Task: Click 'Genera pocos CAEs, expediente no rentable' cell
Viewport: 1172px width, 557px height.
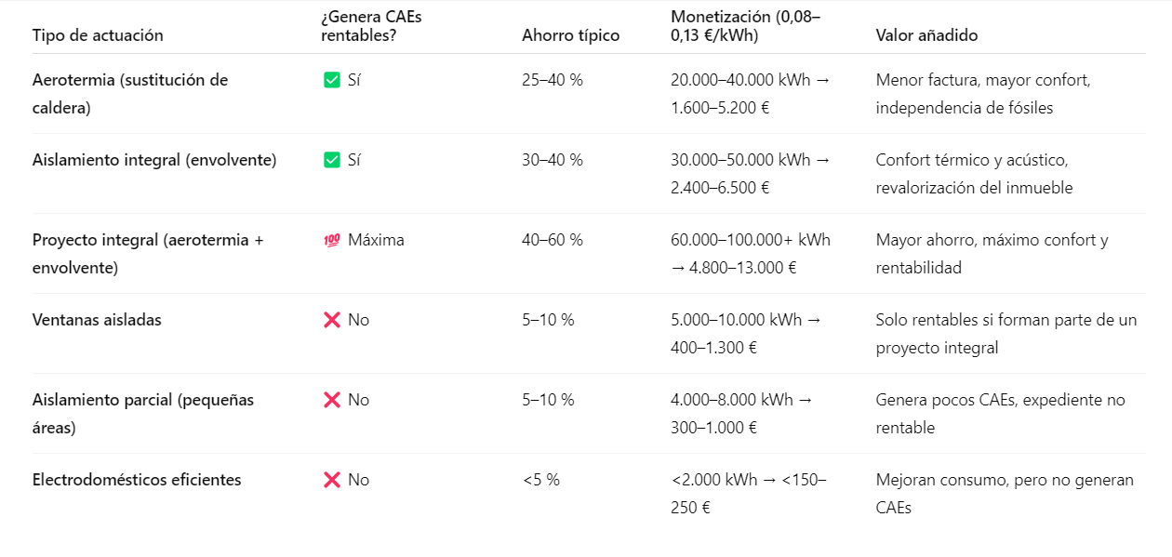Action: pyautogui.click(x=1000, y=414)
